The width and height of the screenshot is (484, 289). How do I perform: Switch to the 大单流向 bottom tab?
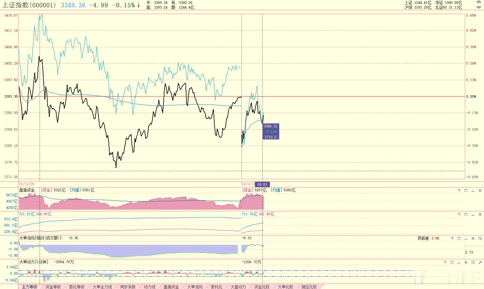point(195,287)
